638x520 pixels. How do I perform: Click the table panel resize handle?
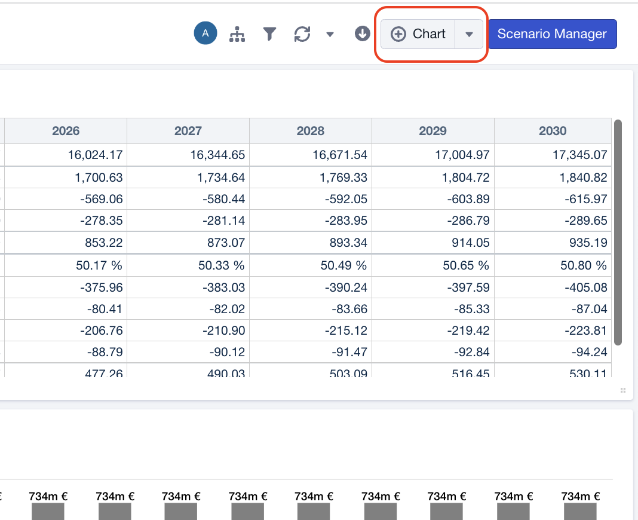click(623, 390)
